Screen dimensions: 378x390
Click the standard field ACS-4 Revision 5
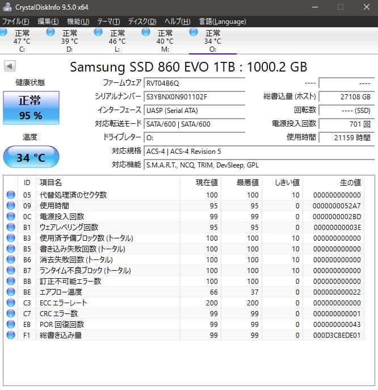click(x=259, y=152)
